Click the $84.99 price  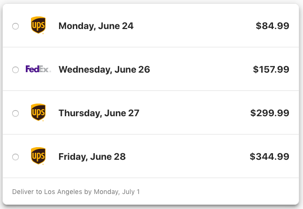click(273, 26)
